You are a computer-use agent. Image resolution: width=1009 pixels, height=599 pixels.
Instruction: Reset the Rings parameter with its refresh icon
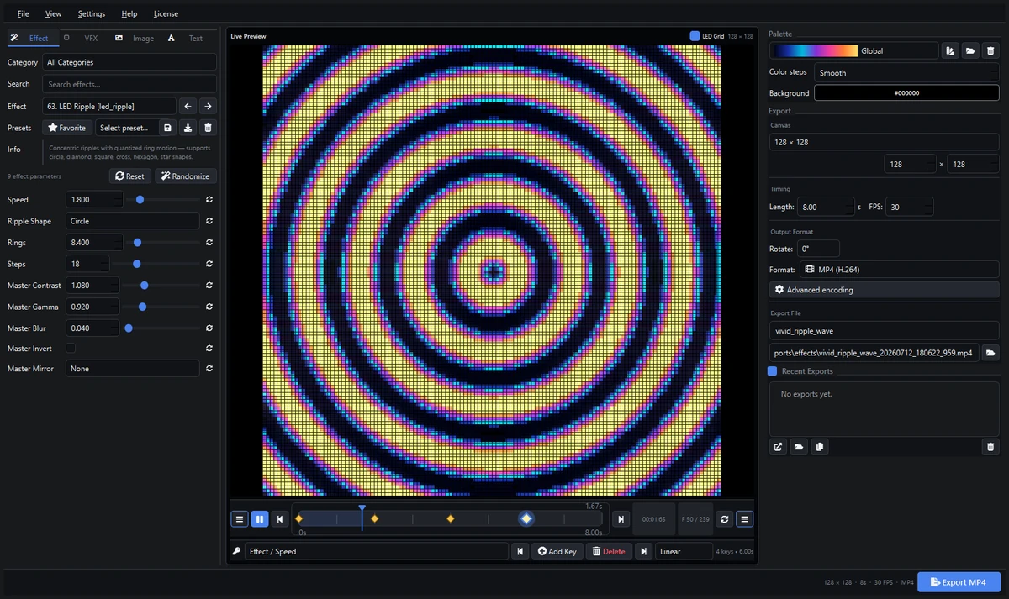(209, 243)
